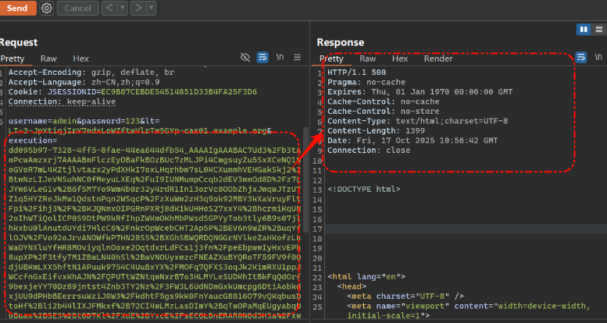Go back to the previous request in history
607x323 pixels.
pyautogui.click(x=109, y=8)
